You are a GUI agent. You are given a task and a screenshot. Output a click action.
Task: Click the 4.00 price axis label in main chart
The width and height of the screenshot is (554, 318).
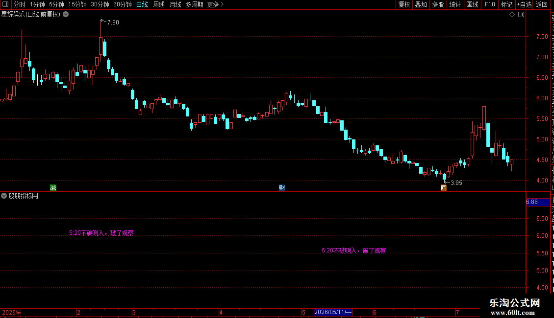coord(542,180)
